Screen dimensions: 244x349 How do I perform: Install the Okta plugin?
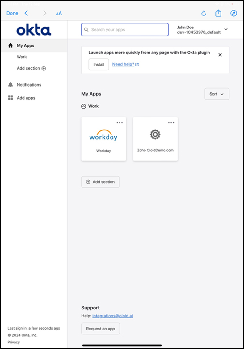pyautogui.click(x=99, y=64)
